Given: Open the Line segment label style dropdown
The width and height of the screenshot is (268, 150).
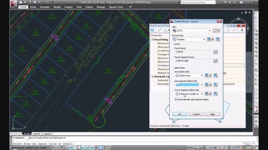Looking at the screenshot, I should pyautogui.click(x=189, y=85).
